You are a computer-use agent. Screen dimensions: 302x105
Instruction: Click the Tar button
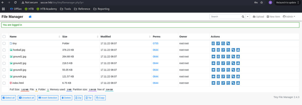point(89,98)
